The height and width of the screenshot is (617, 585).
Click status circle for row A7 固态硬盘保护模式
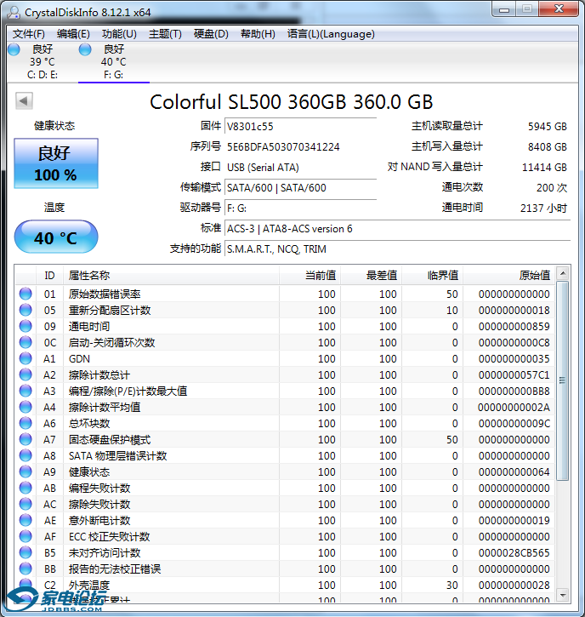pos(26,439)
